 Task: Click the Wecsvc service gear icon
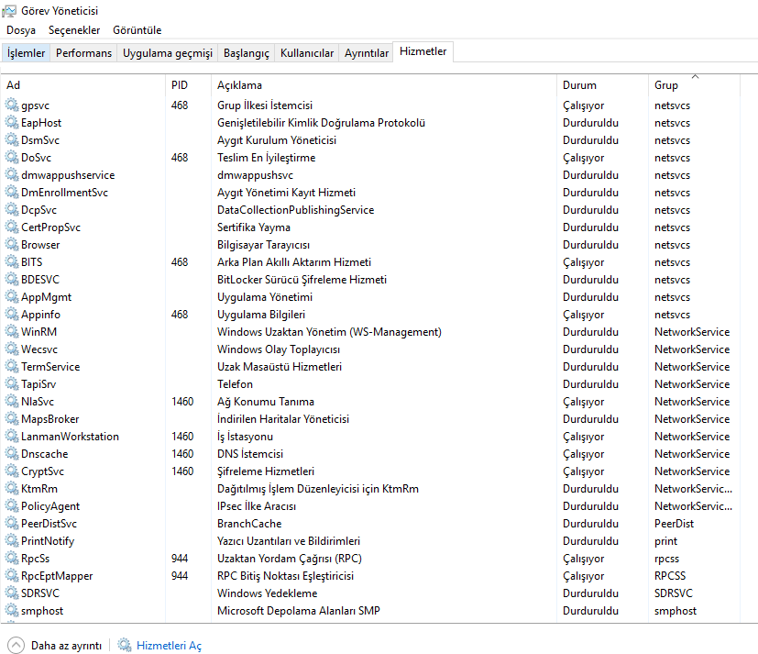click(12, 349)
